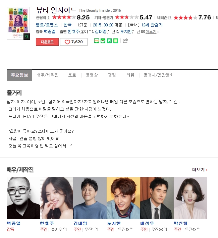
Task: Open the 멜로/로맨스 genre link
Action: 47,25
